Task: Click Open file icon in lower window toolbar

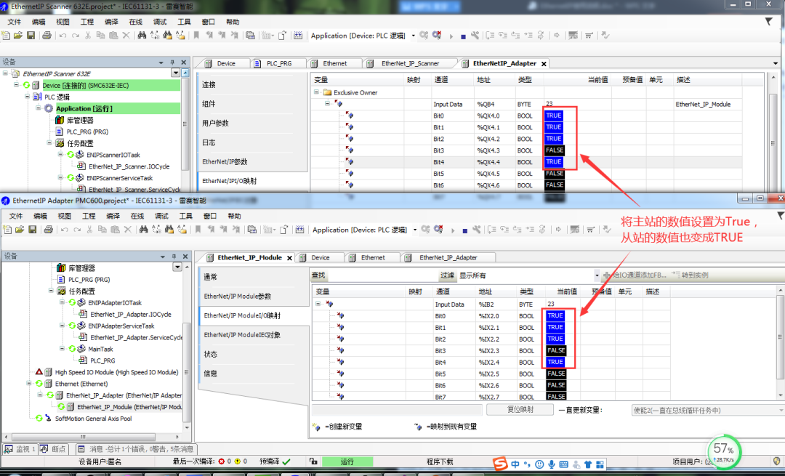Action: tap(20, 230)
